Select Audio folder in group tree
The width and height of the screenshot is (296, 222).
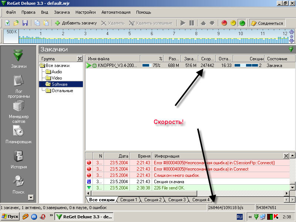(x=54, y=72)
